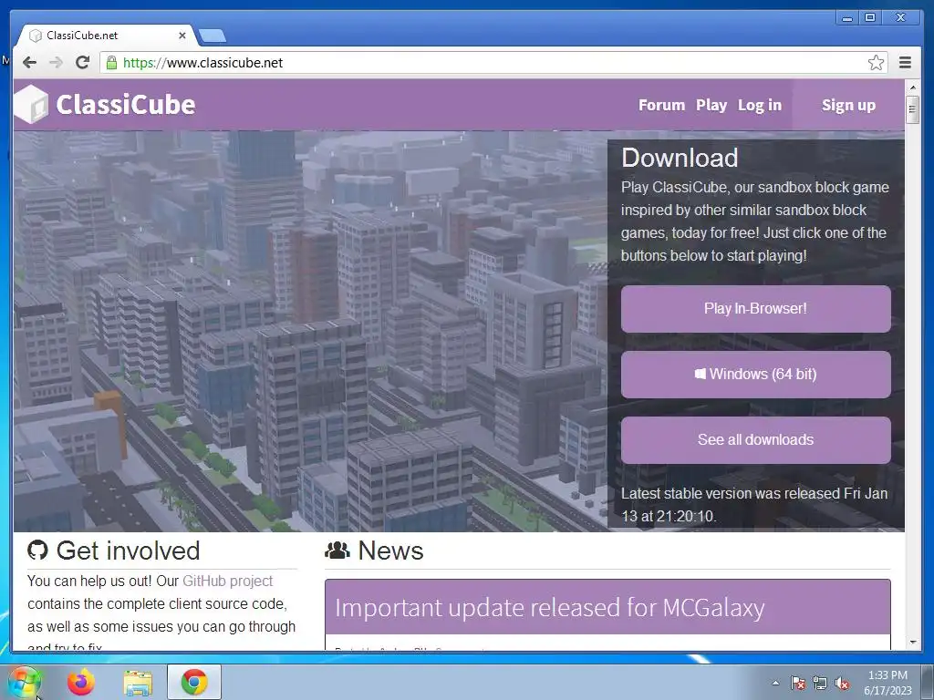The height and width of the screenshot is (700, 934).
Task: Click the page scrollbar up arrow
Action: click(912, 87)
